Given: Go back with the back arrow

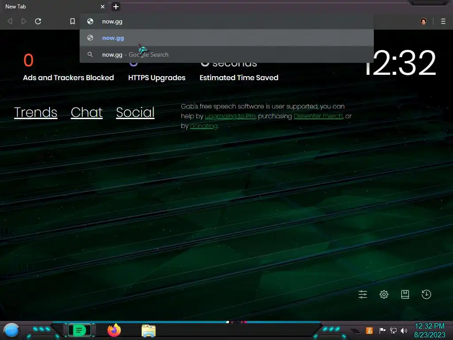Looking at the screenshot, I should [x=10, y=21].
